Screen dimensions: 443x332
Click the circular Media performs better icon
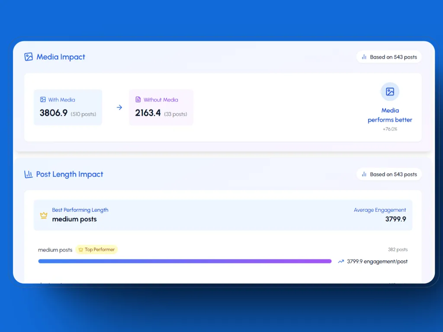pos(390,91)
